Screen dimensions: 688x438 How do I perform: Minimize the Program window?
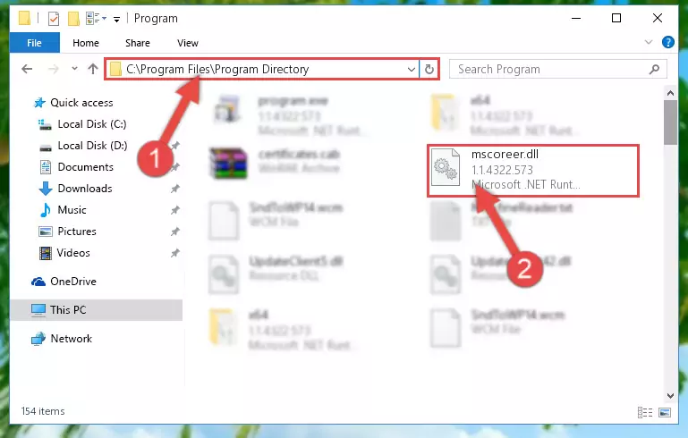(x=576, y=18)
